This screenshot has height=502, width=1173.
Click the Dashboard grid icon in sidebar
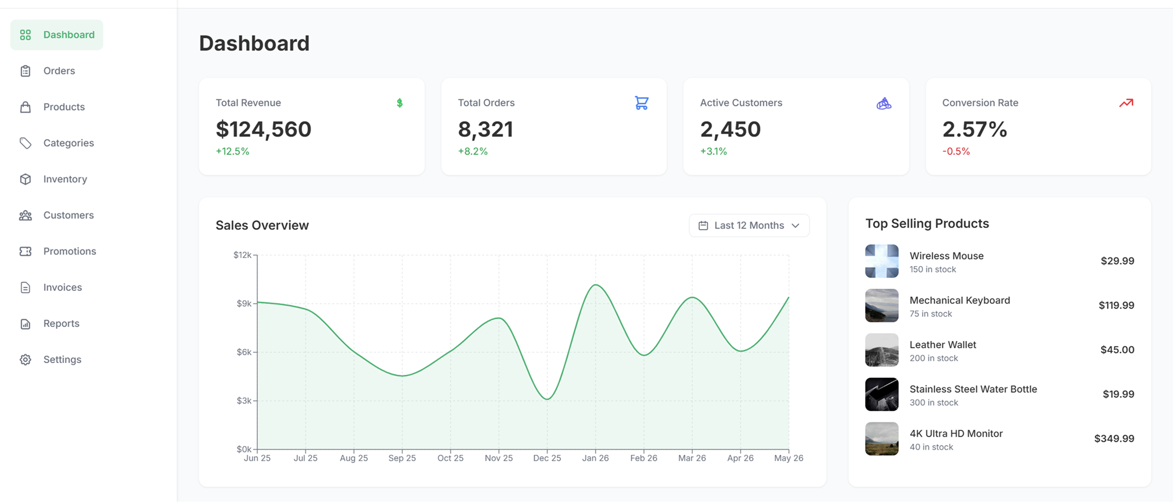point(25,35)
